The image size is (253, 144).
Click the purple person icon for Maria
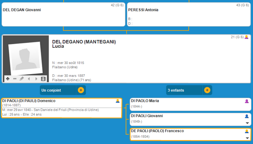[x=247, y=101]
